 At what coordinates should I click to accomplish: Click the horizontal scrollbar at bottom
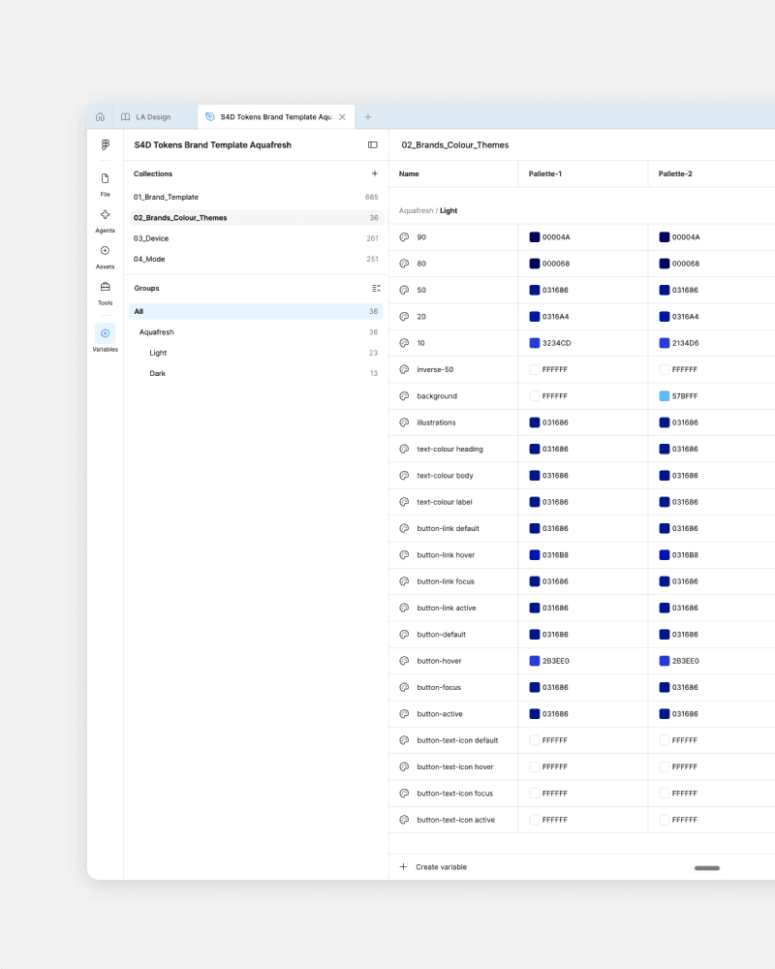click(x=707, y=868)
